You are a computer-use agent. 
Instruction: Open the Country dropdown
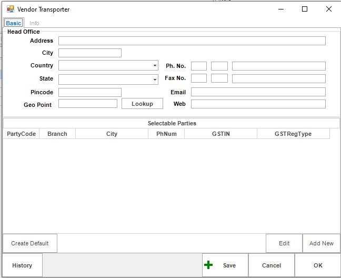pyautogui.click(x=155, y=66)
